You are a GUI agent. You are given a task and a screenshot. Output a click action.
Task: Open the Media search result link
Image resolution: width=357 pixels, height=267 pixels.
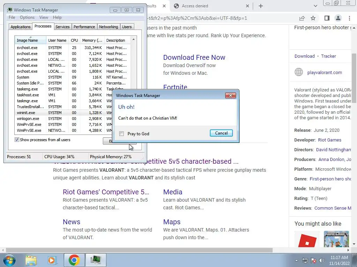pos(173,192)
